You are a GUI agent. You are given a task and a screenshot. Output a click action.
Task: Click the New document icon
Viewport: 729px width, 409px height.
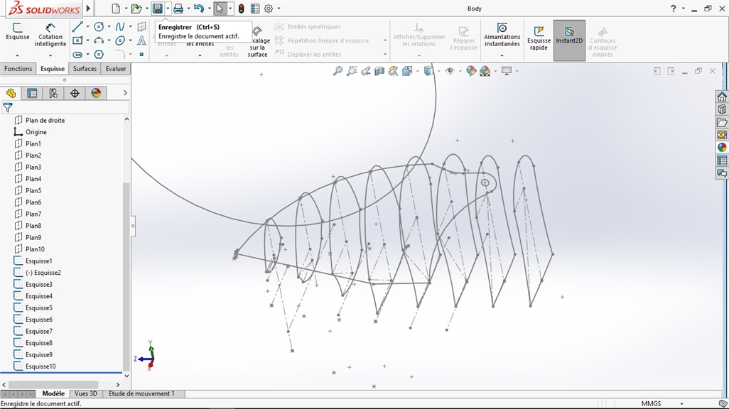click(116, 9)
